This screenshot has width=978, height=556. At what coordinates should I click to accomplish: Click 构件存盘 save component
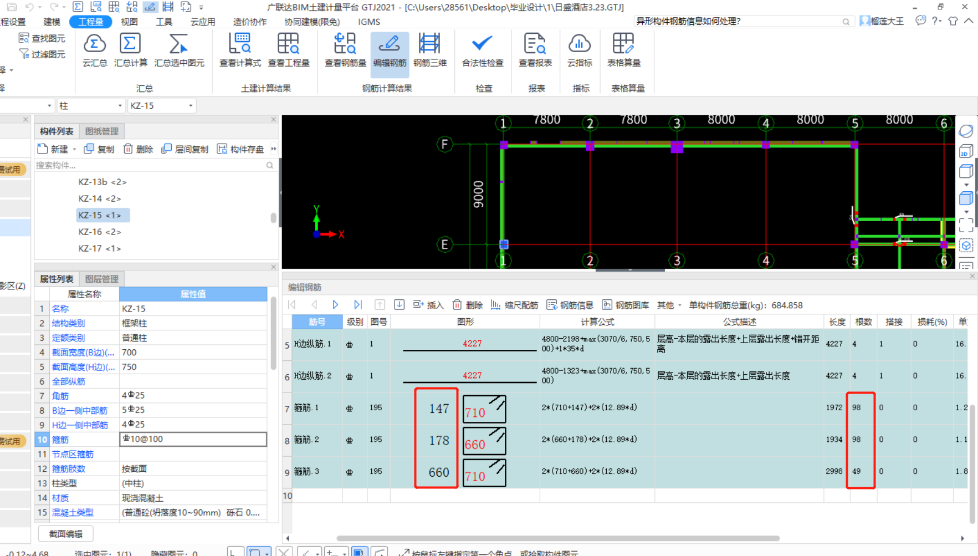pyautogui.click(x=240, y=149)
